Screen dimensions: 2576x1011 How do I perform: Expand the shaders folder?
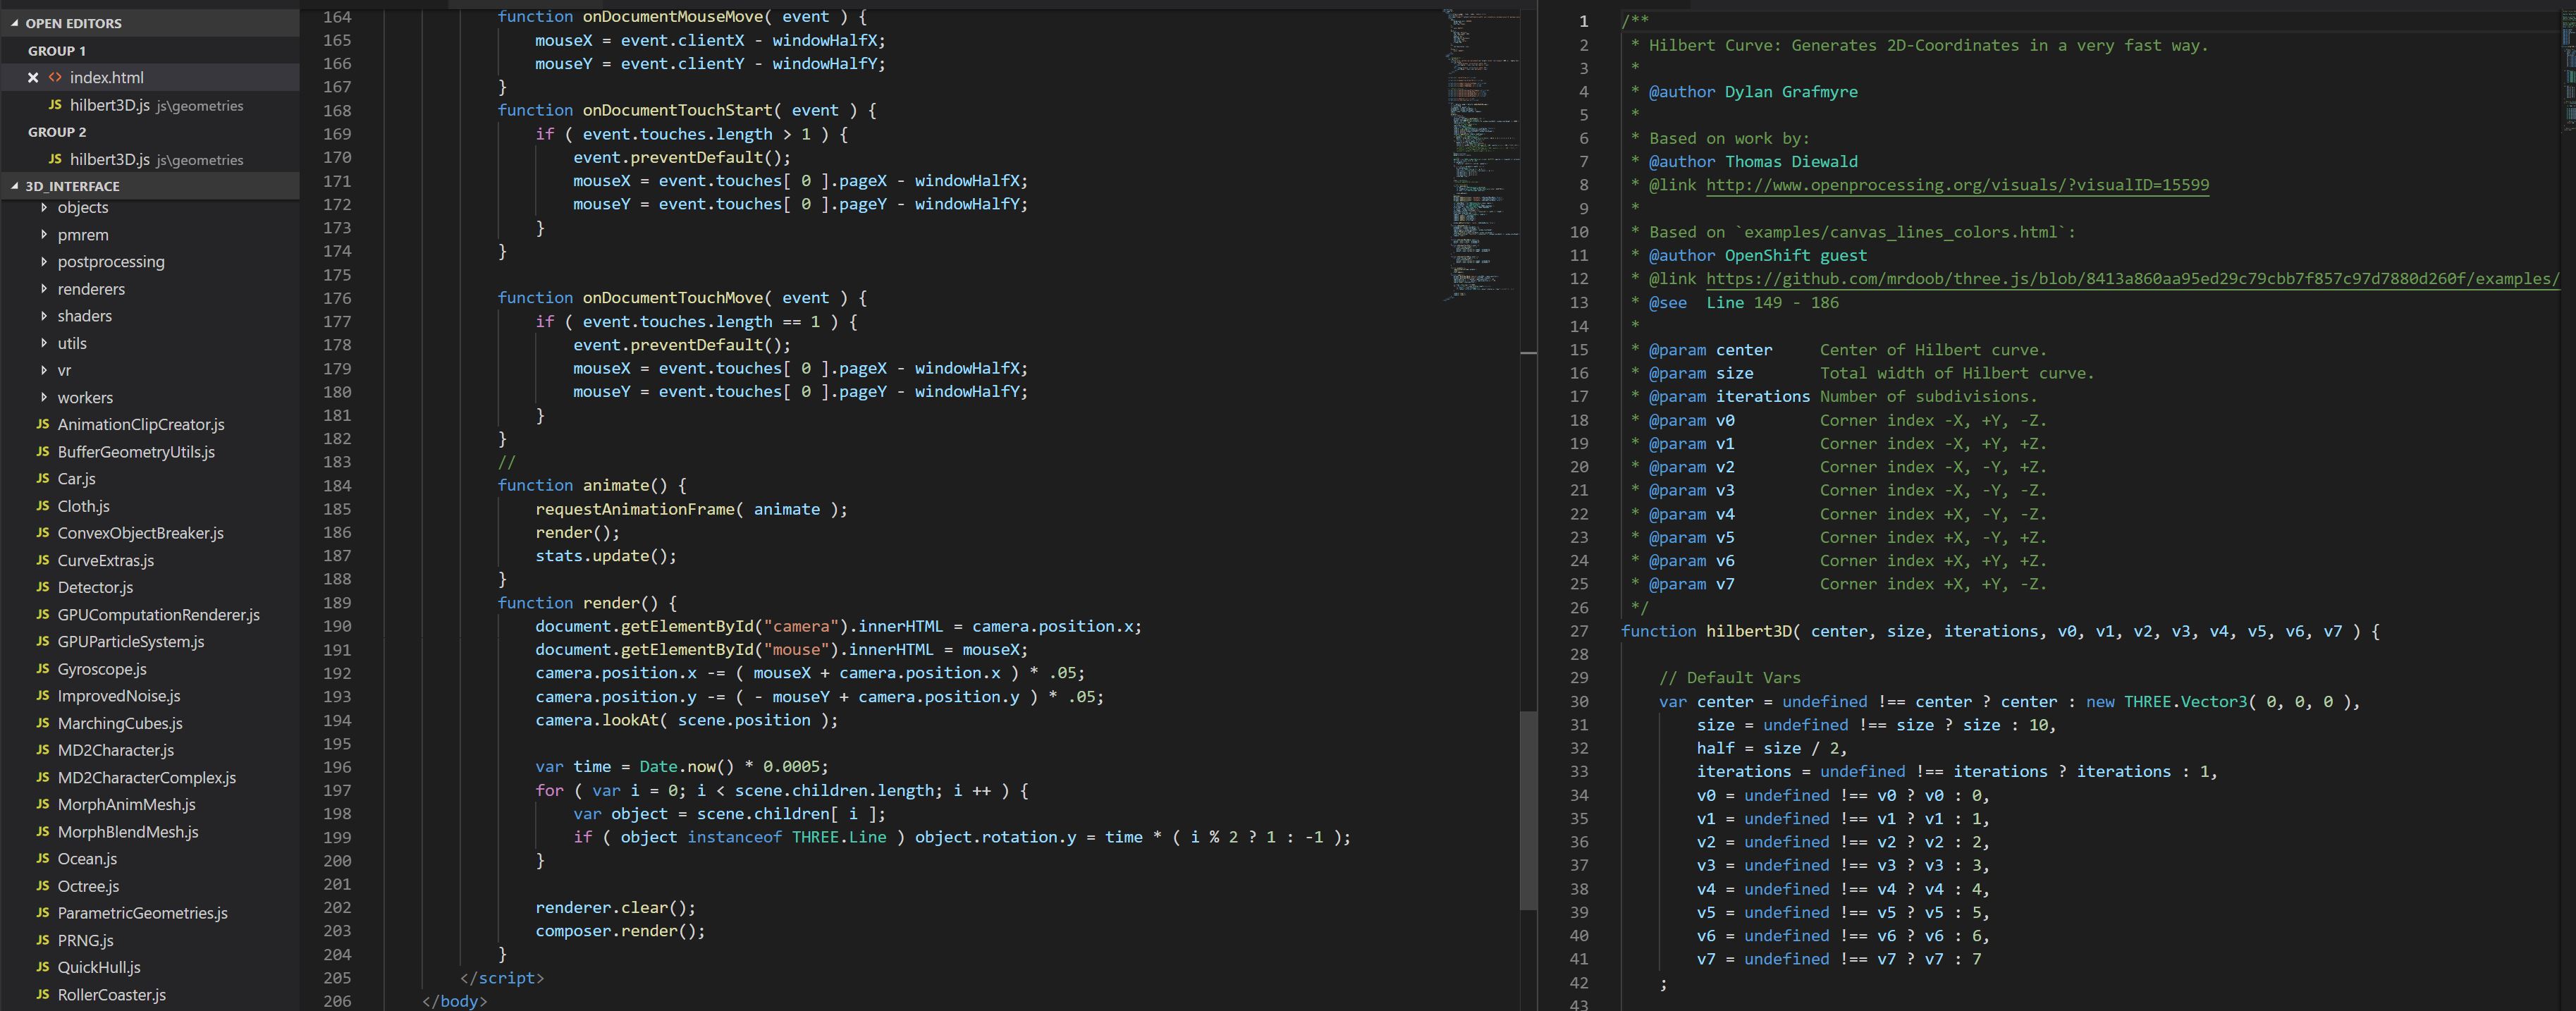pyautogui.click(x=44, y=316)
